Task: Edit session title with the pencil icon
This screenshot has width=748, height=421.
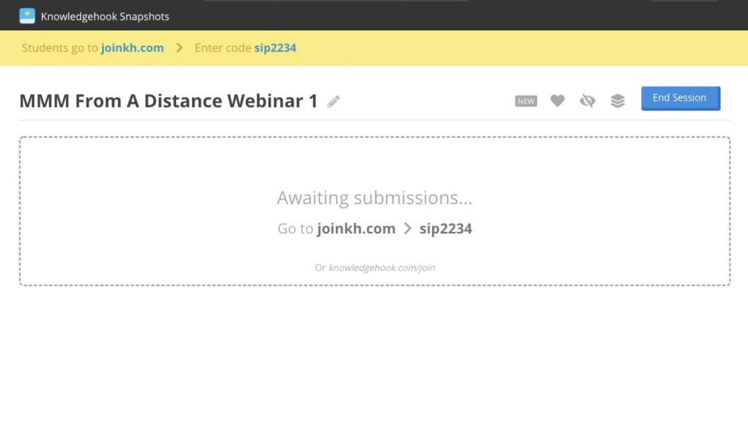Action: 334,102
